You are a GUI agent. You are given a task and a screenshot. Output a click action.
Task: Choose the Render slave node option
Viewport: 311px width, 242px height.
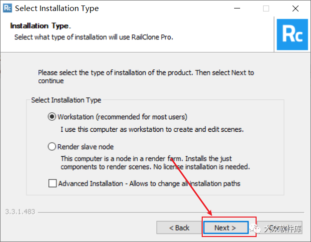point(52,147)
